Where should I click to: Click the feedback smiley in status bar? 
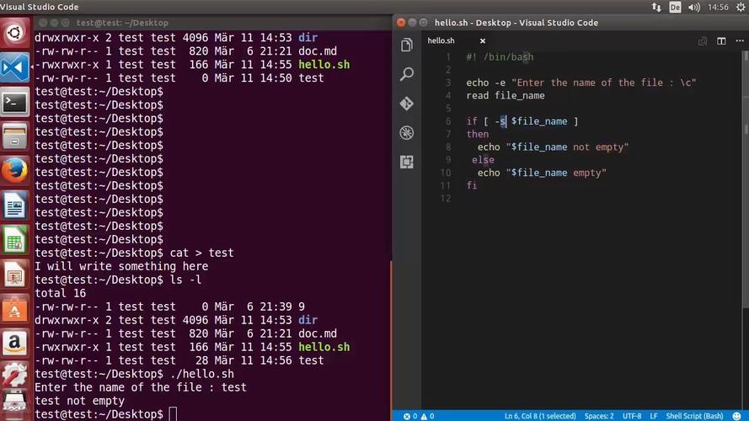click(737, 416)
